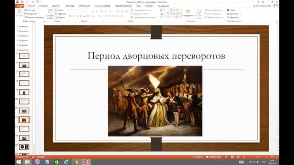Switch to Reading view in status bar
Image resolution: width=294 pixels, height=165 pixels.
pos(238,157)
